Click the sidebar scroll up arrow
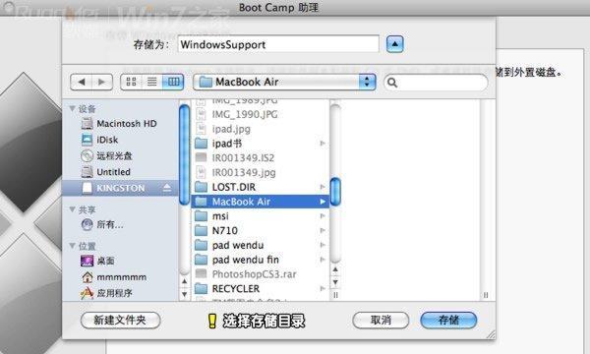Image resolution: width=590 pixels, height=354 pixels. (185, 281)
